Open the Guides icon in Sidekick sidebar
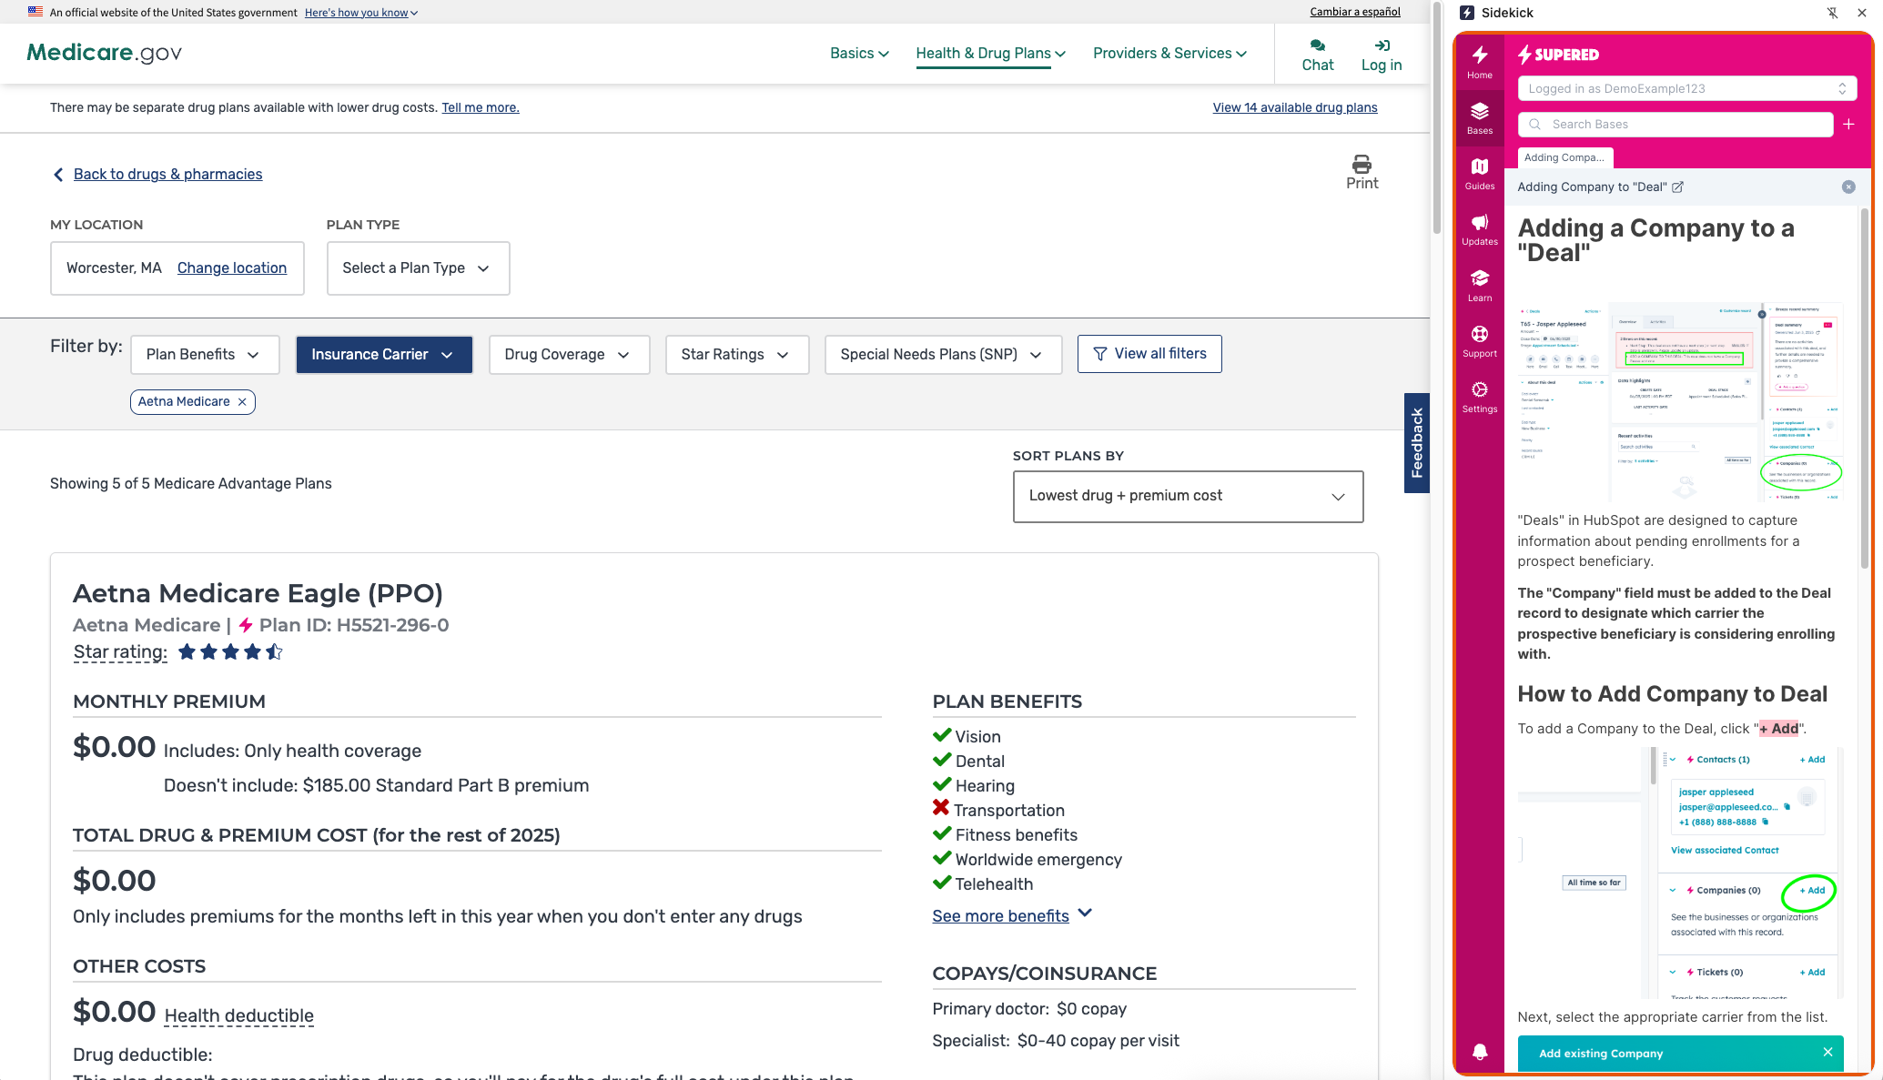 click(x=1480, y=167)
